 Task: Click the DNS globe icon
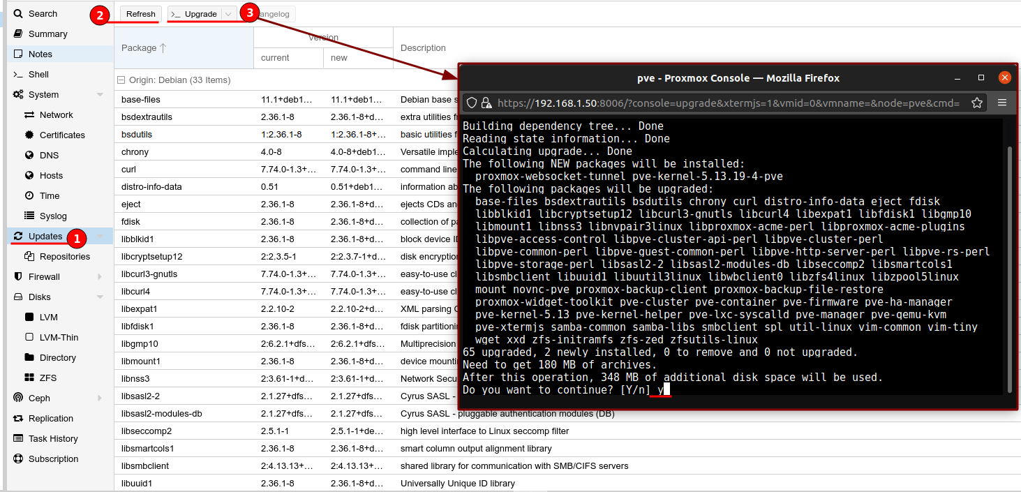pyautogui.click(x=29, y=156)
